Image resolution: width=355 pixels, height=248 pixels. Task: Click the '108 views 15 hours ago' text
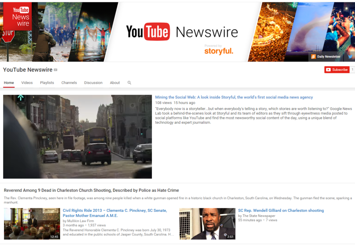[175, 103]
